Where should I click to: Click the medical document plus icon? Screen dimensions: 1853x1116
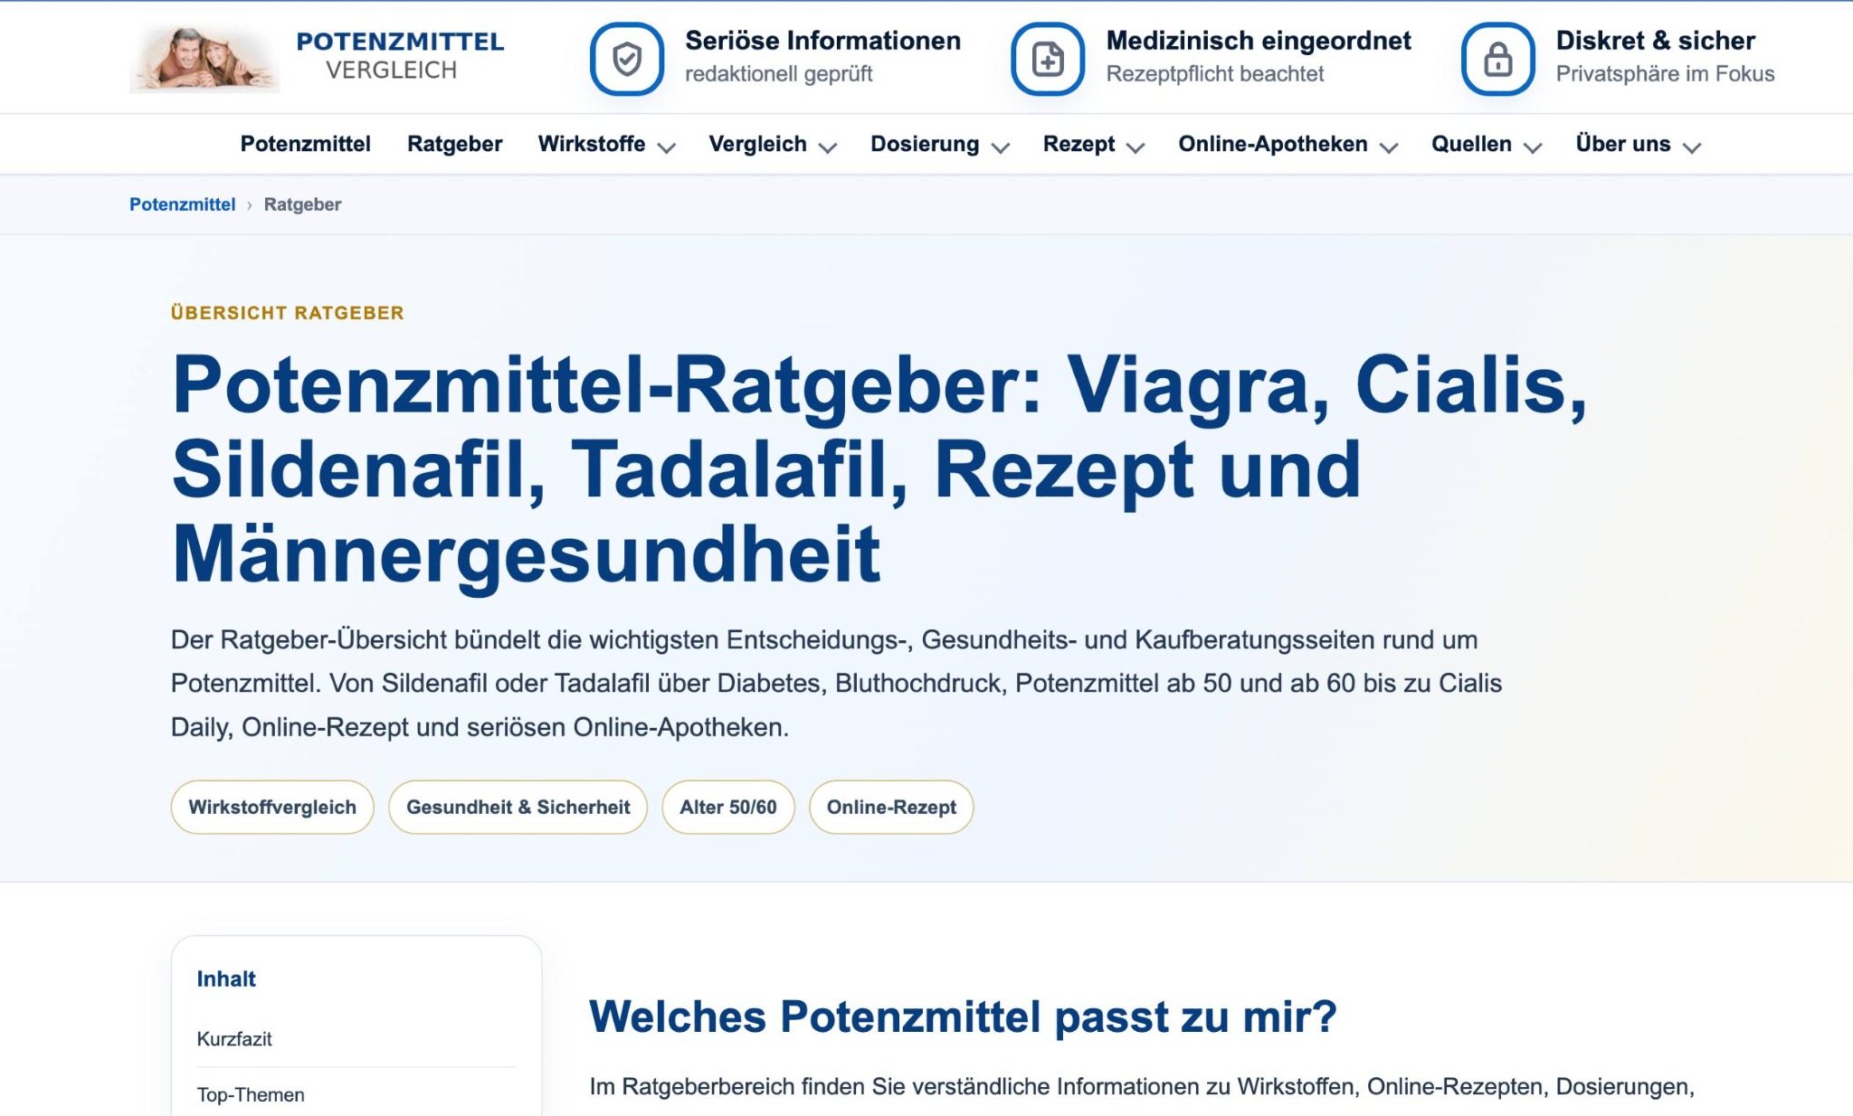(1048, 60)
